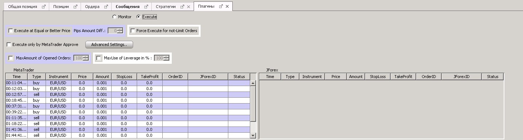Sort MetaTrader table by TakeProfit column
Image resolution: width=523 pixels, height=140 pixels.
point(150,77)
